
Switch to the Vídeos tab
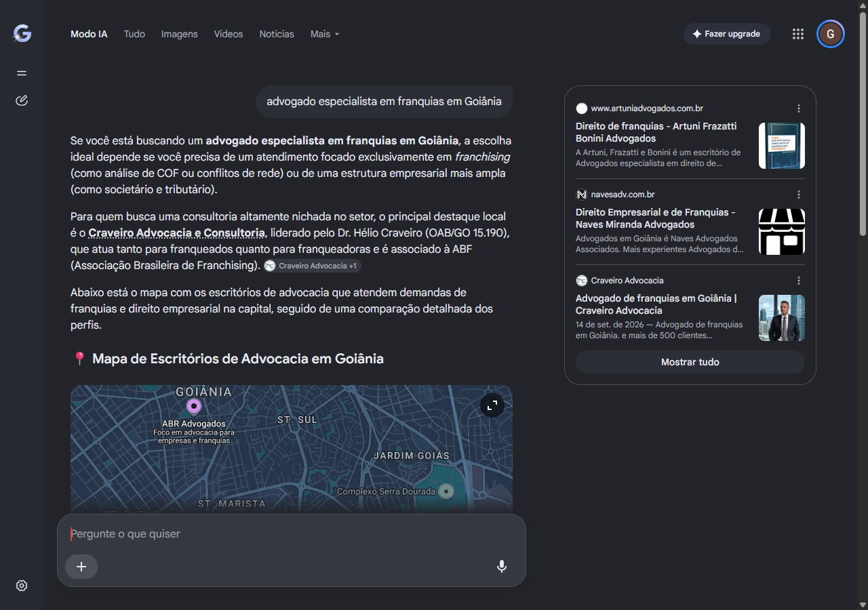[229, 34]
